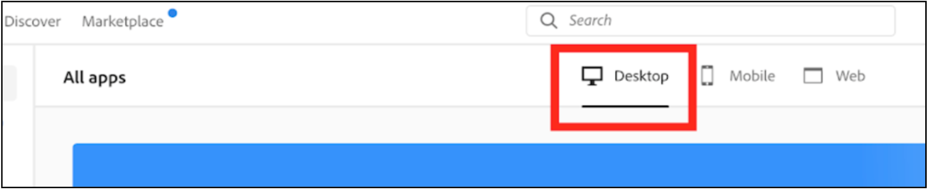The width and height of the screenshot is (929, 190).
Task: Click the blue notification dot beside Marketplace
Action: [x=173, y=13]
